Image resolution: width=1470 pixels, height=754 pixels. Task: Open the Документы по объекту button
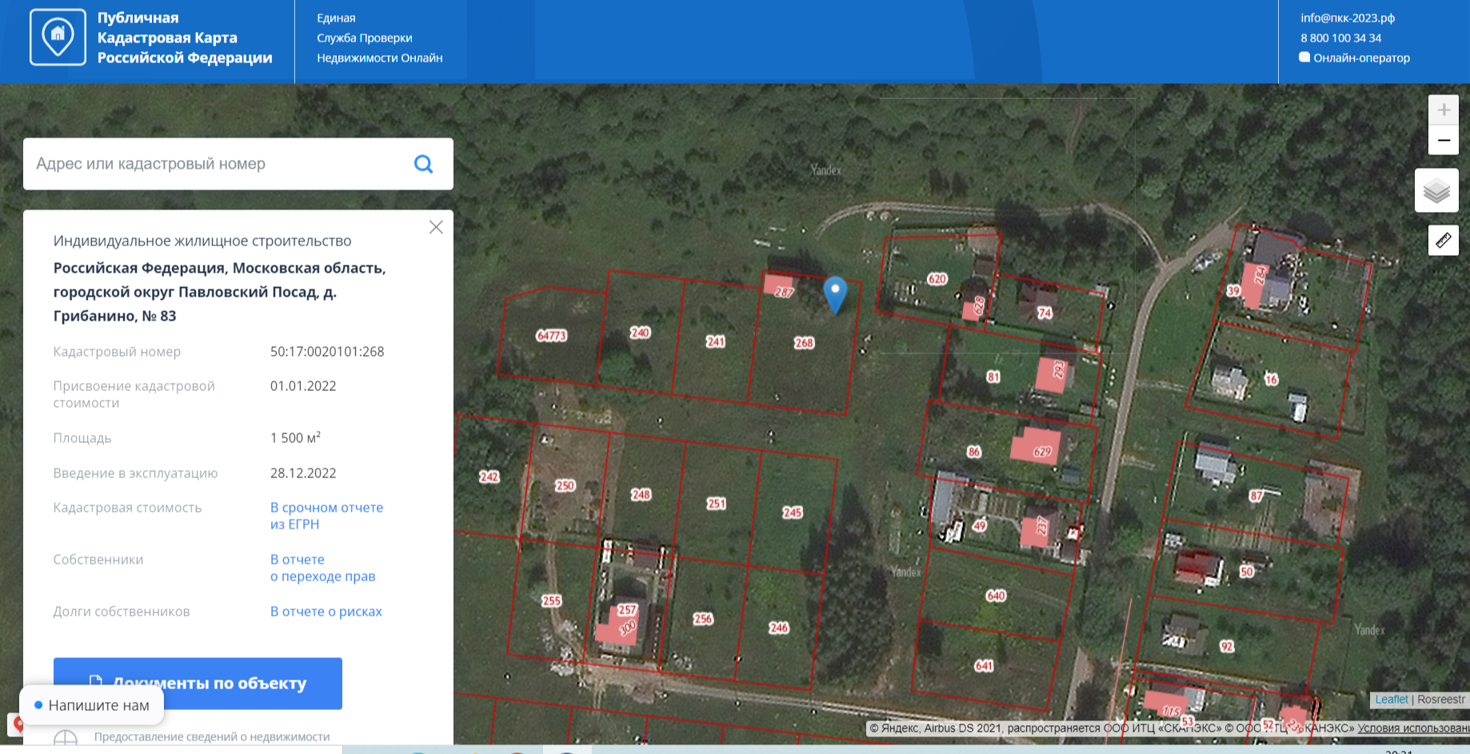click(x=198, y=684)
